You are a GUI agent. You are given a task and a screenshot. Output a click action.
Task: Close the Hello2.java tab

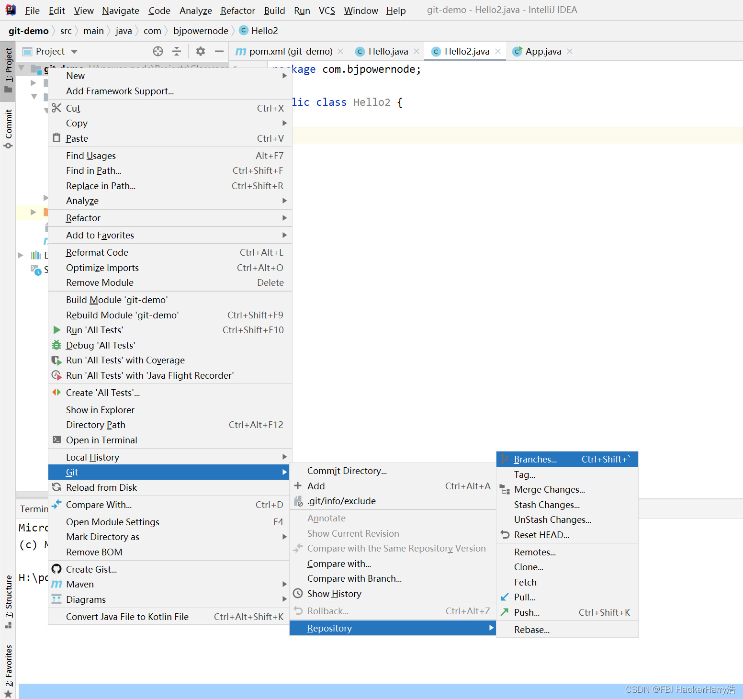tap(498, 51)
